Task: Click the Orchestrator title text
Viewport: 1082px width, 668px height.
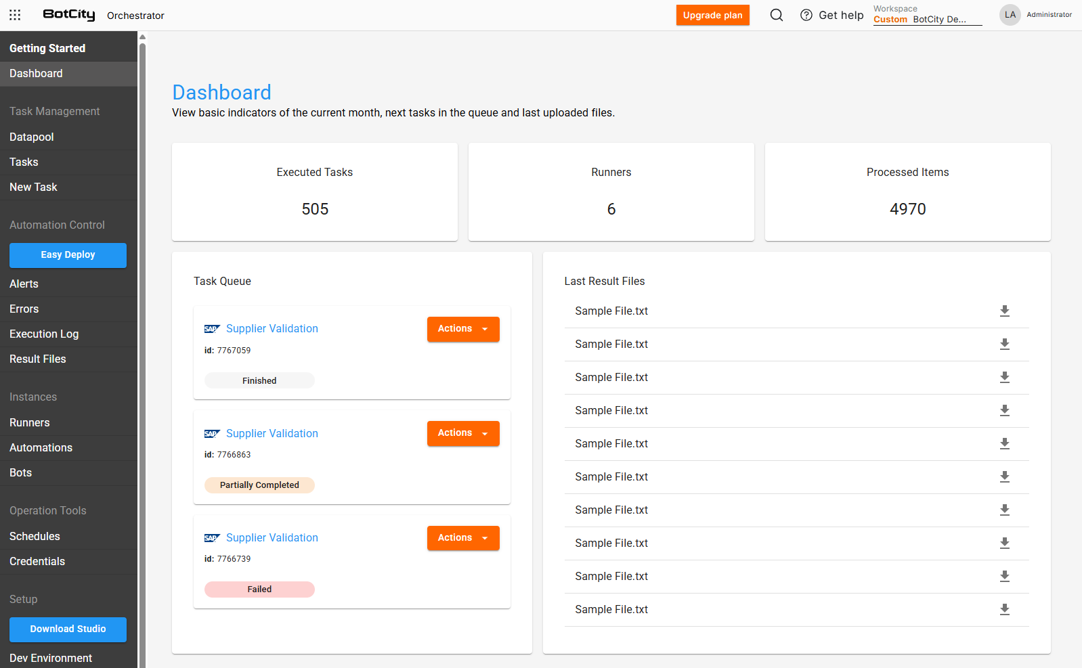Action: pyautogui.click(x=135, y=16)
